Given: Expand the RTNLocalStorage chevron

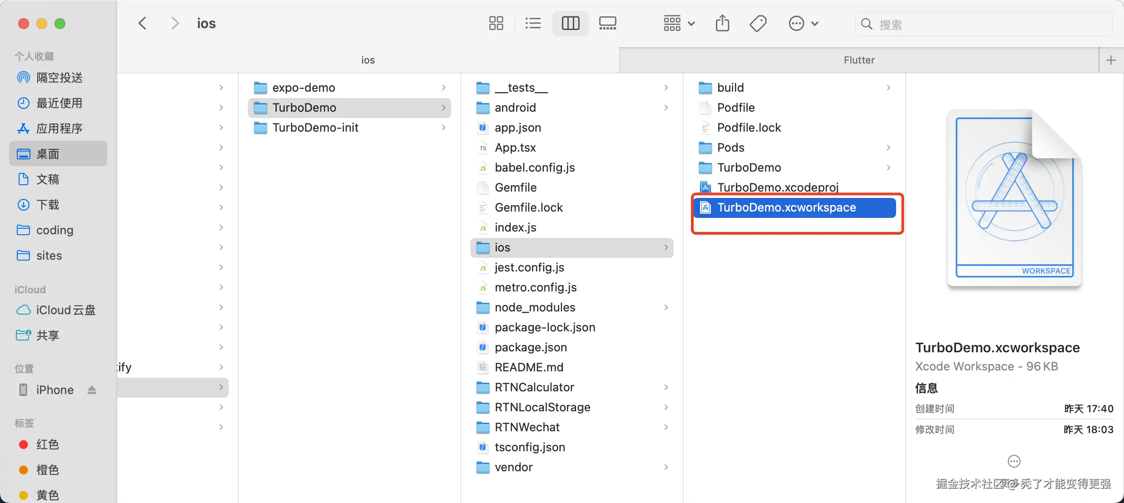Looking at the screenshot, I should pos(666,407).
